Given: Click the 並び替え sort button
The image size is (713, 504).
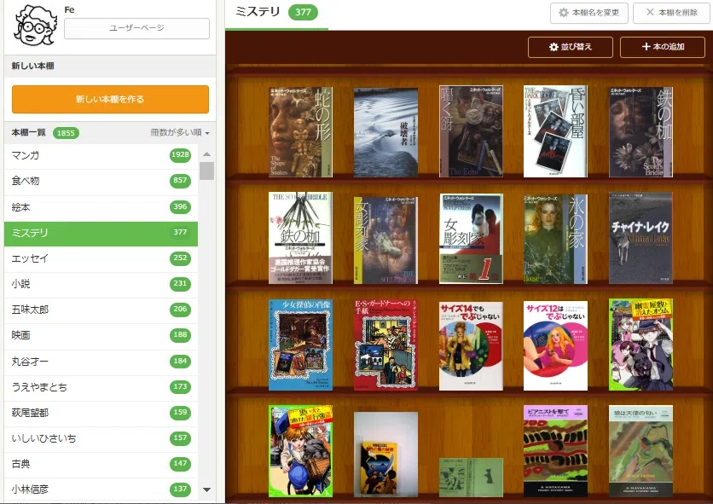Looking at the screenshot, I should click(x=571, y=47).
